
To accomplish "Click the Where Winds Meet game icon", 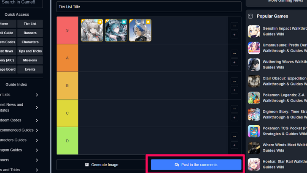I will (254, 148).
